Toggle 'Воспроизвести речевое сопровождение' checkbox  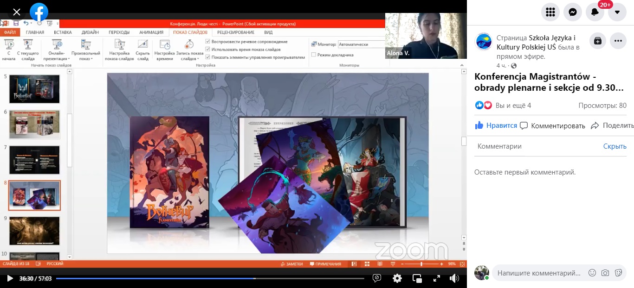point(208,42)
